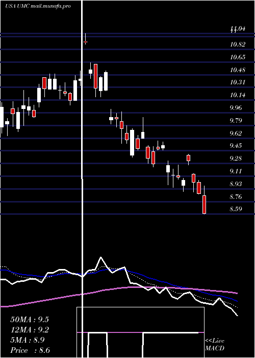Screen dimensions: 255x358
Task: Click the 10.65 price axis label
Action: [238, 57]
